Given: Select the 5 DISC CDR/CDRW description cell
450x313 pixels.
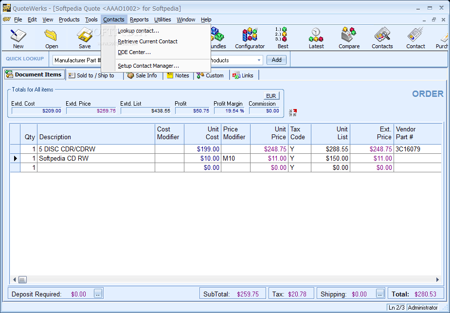Looking at the screenshot, I should [x=96, y=149].
